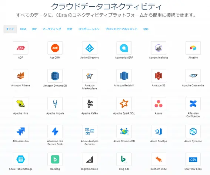Select the マーケティング category tab

52,29
